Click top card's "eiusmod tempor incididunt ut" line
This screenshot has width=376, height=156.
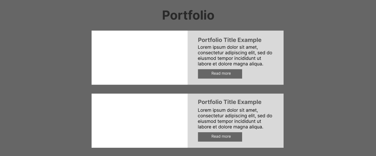point(229,58)
